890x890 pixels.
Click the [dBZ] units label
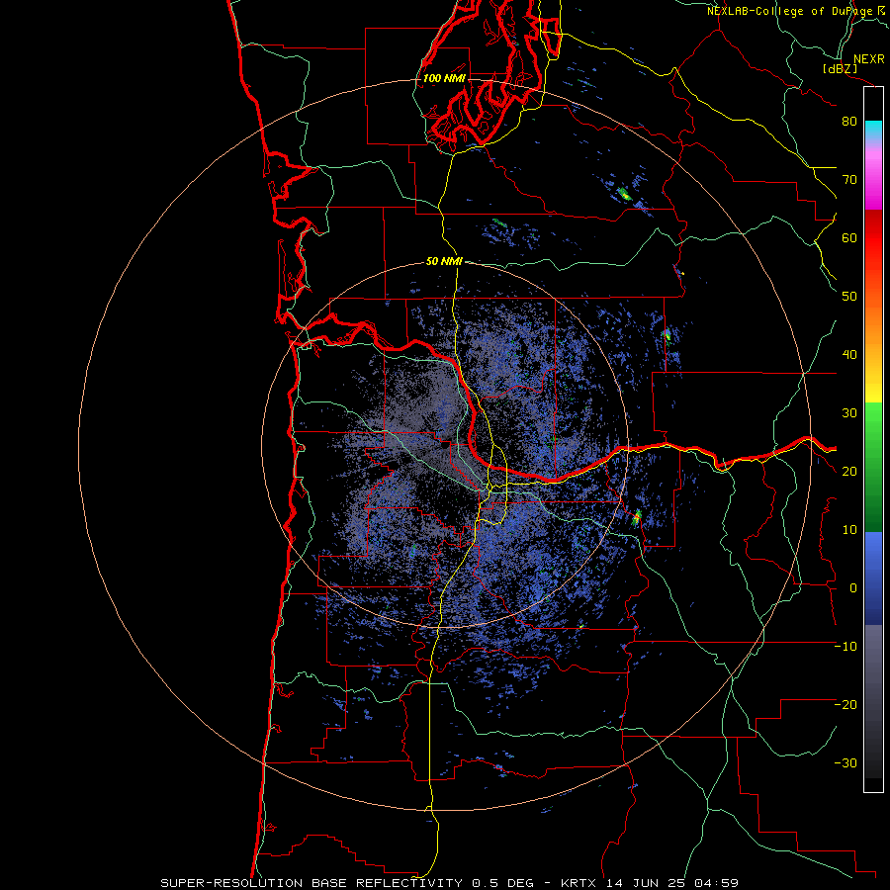tap(840, 69)
